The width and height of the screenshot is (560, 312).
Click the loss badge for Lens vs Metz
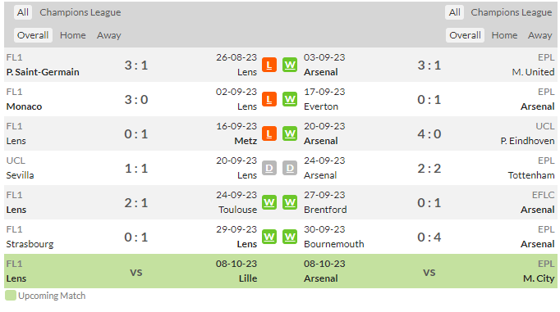click(x=269, y=134)
